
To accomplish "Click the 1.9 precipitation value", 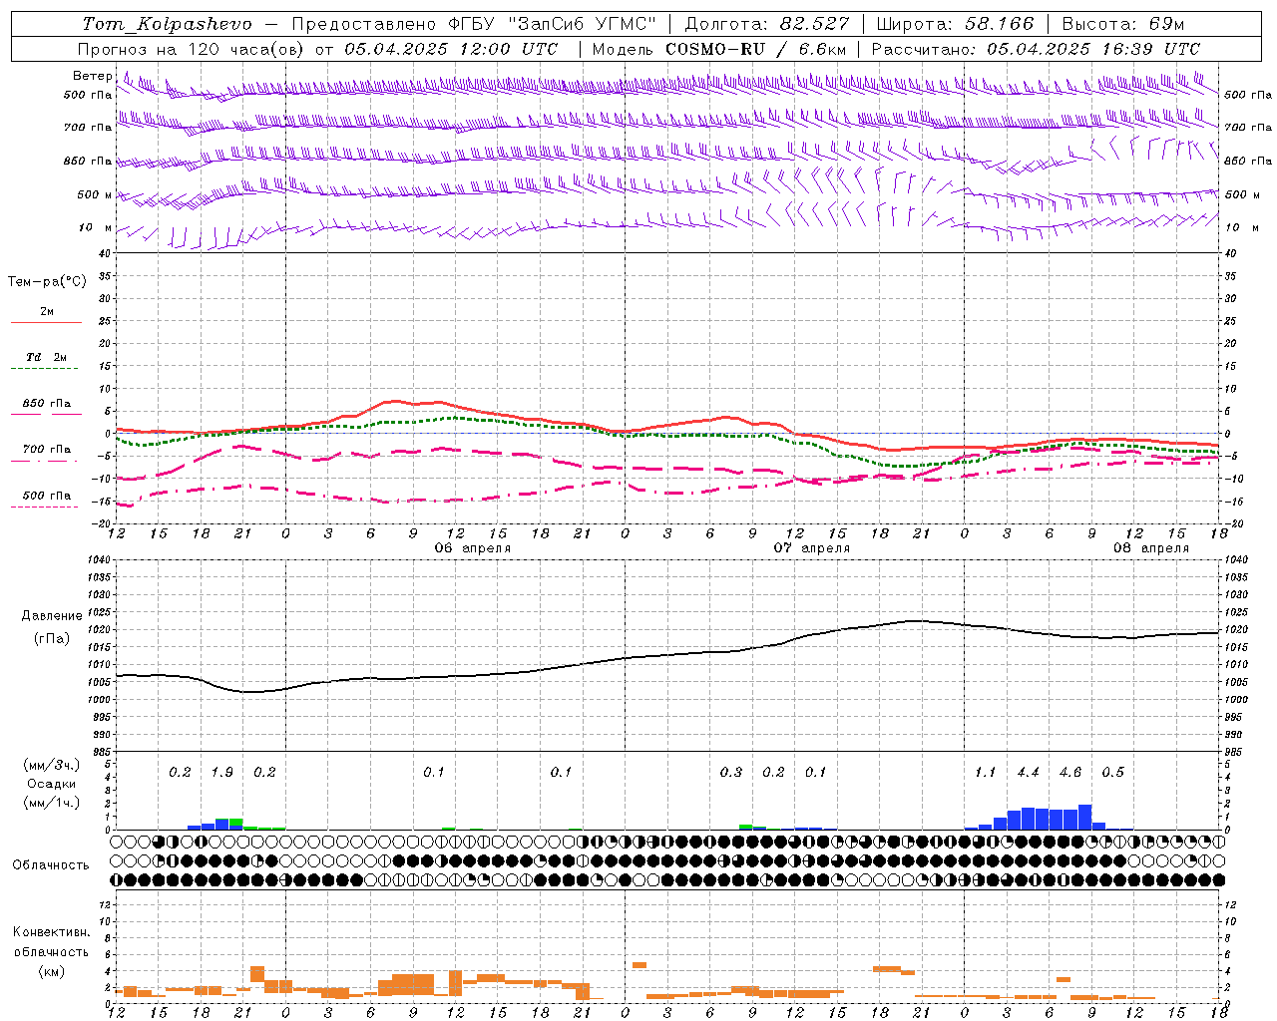I will click(221, 773).
